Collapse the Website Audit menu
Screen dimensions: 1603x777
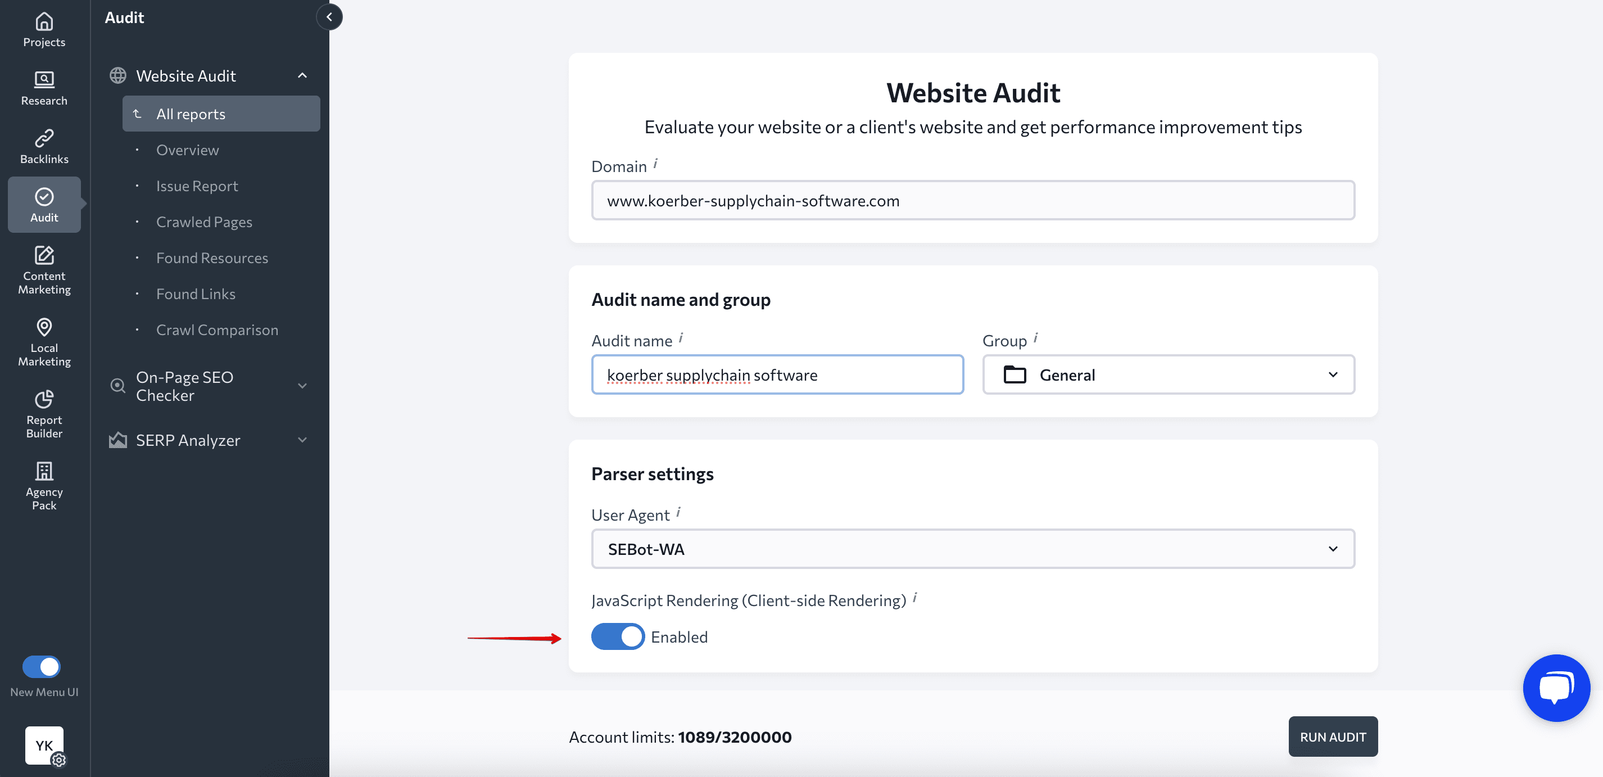302,75
